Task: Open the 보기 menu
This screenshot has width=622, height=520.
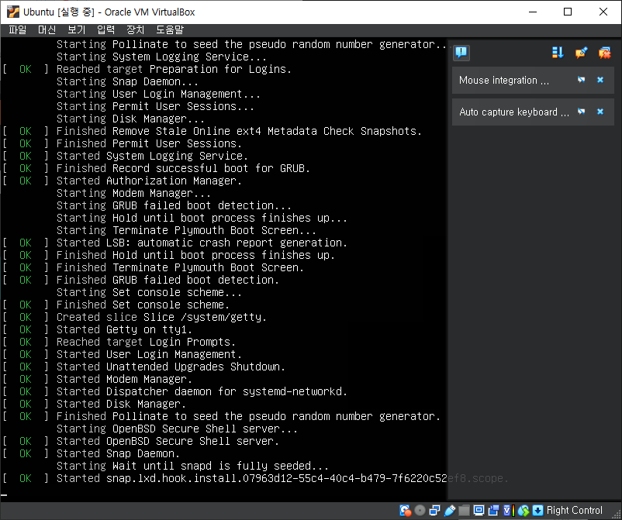Action: click(x=76, y=29)
